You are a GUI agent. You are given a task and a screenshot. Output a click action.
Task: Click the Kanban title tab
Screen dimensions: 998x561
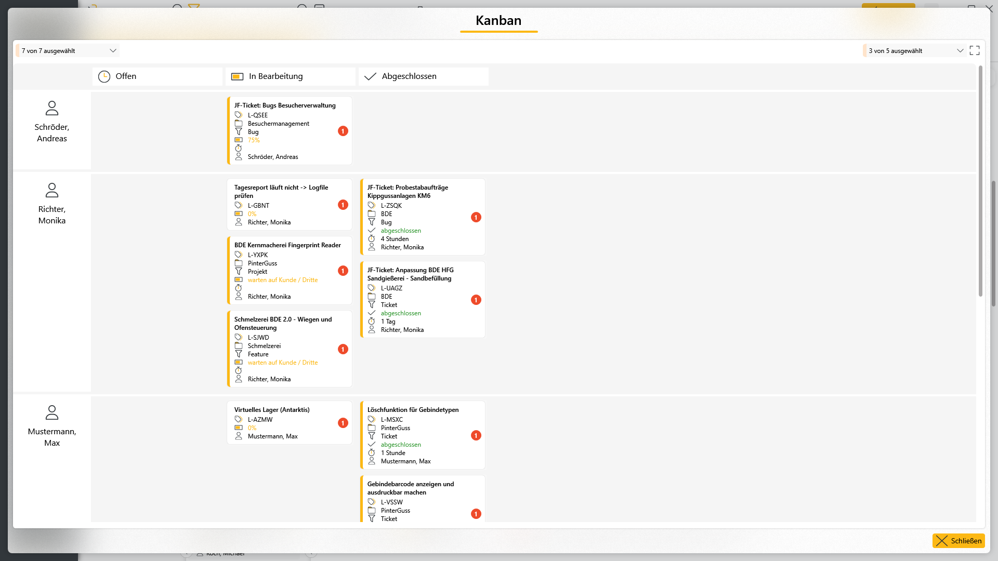pos(498,21)
